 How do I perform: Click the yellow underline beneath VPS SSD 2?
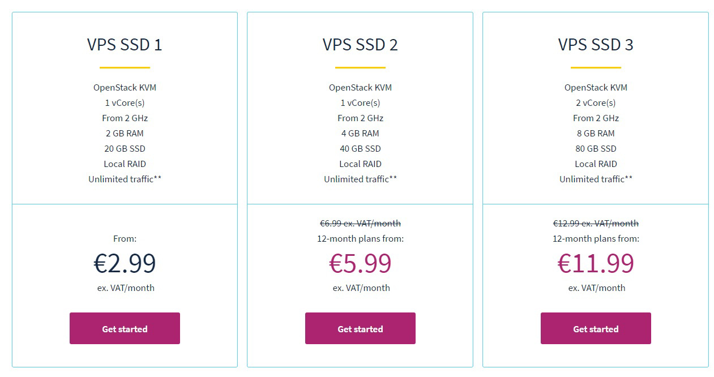[360, 67]
